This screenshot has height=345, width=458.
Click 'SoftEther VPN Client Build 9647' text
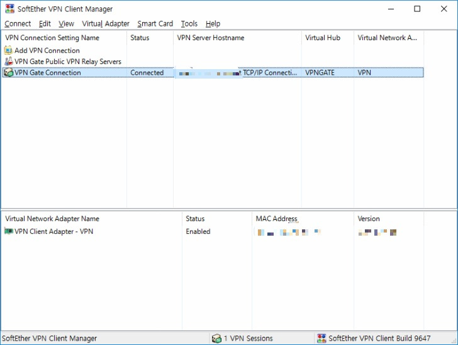coord(379,339)
